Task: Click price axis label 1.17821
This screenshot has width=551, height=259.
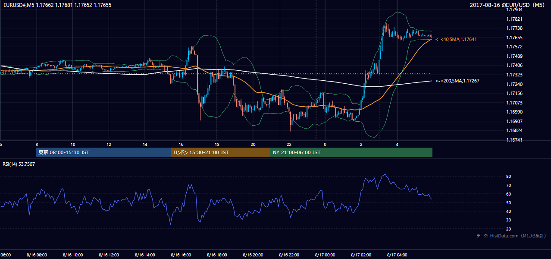Action: tap(514, 19)
